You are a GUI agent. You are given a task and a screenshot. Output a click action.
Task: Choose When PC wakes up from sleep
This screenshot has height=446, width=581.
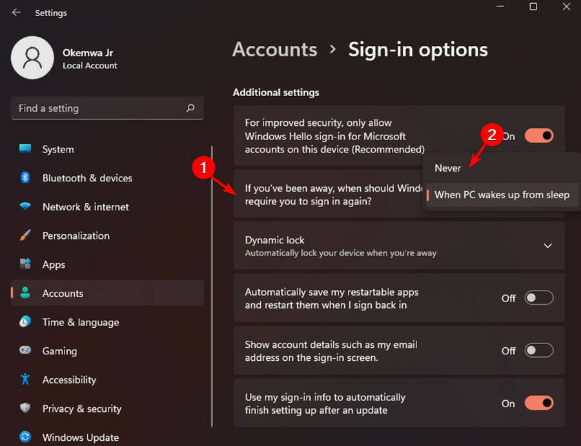[x=502, y=195]
